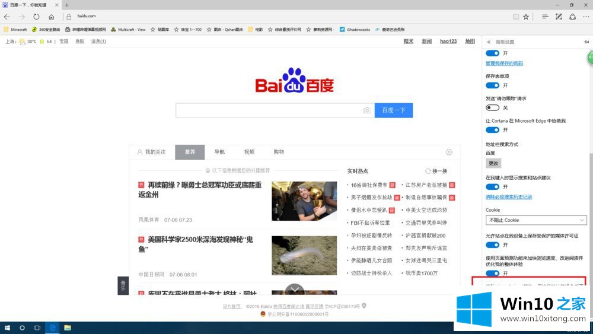Close the Baidu browser tab

tap(57, 5)
